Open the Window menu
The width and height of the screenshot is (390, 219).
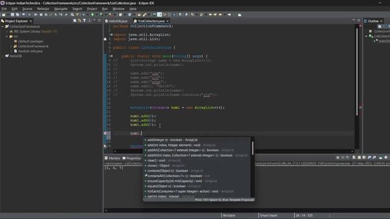coord(118,9)
